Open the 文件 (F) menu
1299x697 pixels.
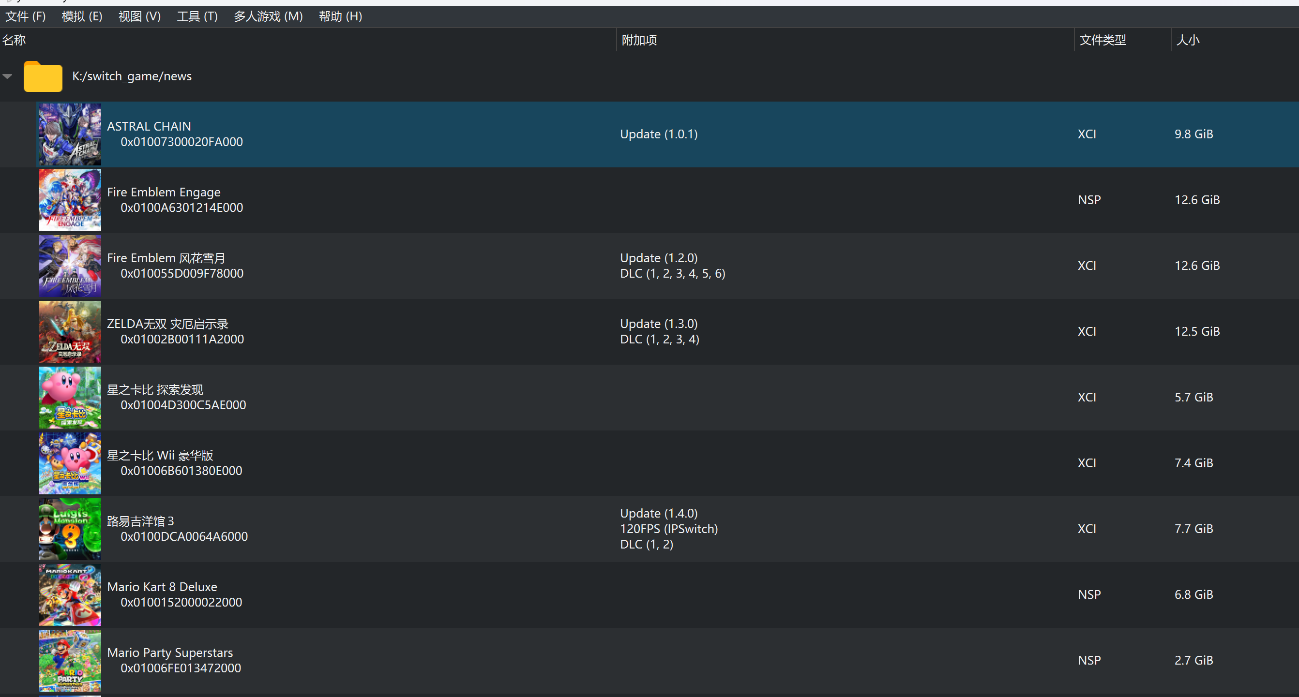point(25,16)
